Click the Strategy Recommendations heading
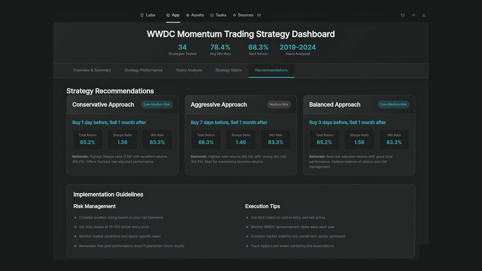The width and height of the screenshot is (482, 271). tap(110, 91)
